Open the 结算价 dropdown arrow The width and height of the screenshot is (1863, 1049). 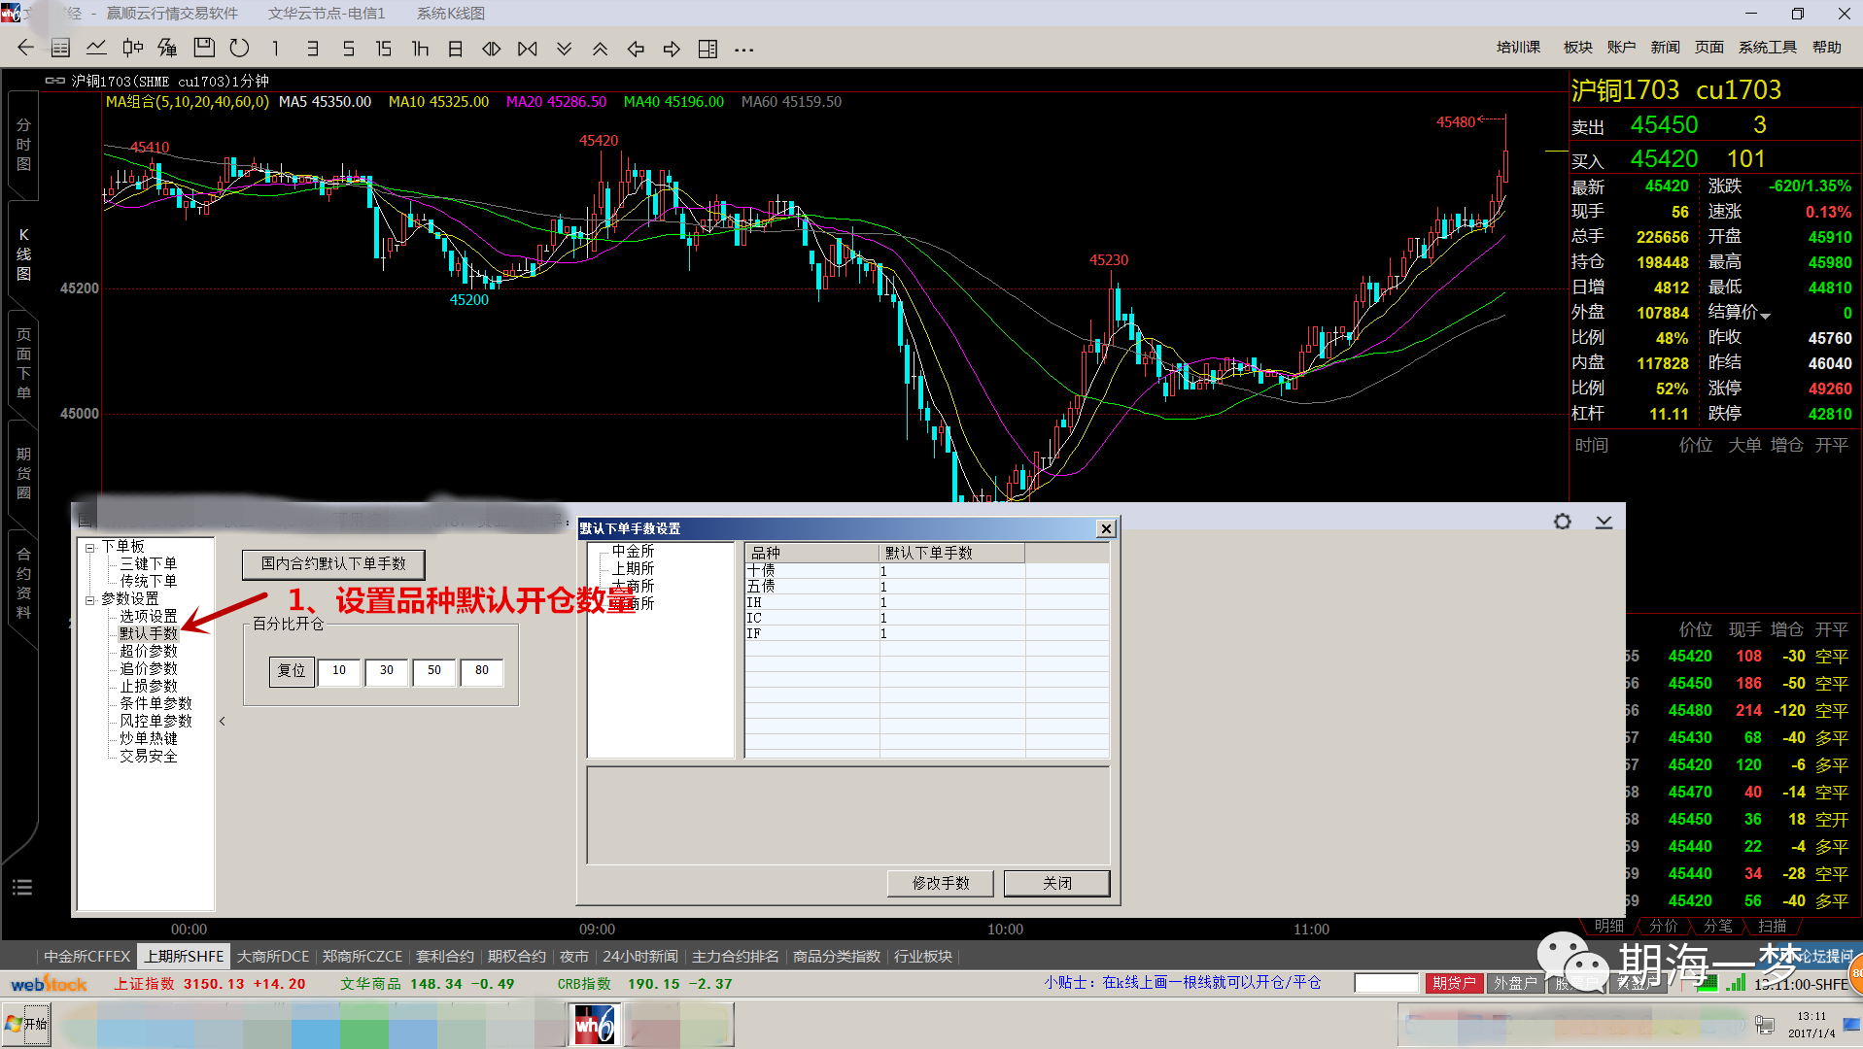(1766, 316)
